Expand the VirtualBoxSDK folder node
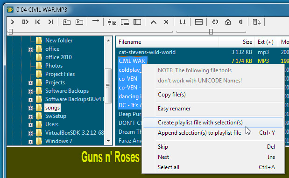 tap(31, 133)
